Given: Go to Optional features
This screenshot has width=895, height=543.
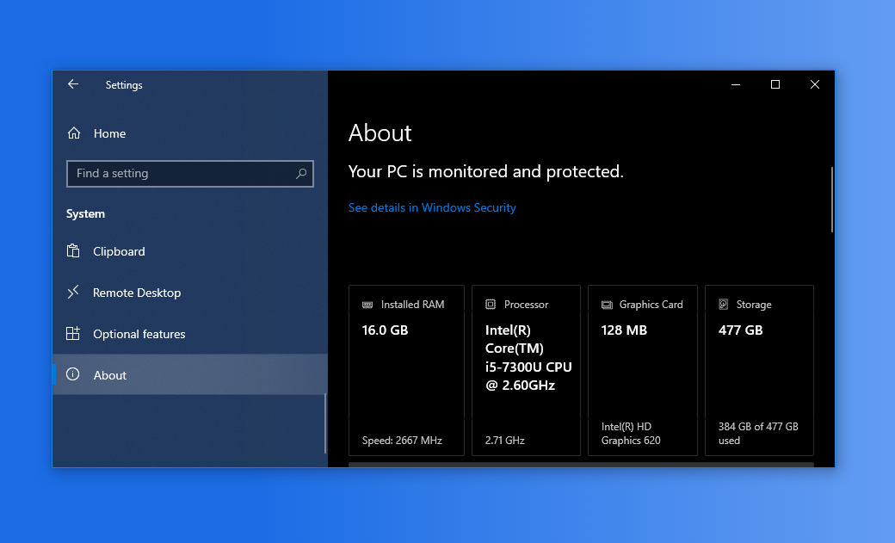Looking at the screenshot, I should (x=139, y=334).
